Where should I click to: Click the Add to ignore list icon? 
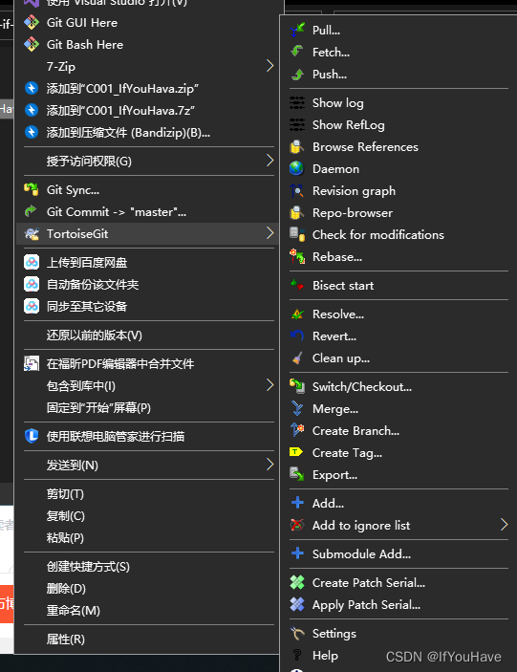coord(297,525)
